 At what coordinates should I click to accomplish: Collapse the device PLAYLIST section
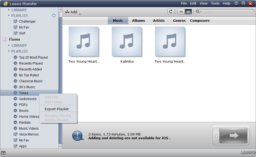click(9, 16)
